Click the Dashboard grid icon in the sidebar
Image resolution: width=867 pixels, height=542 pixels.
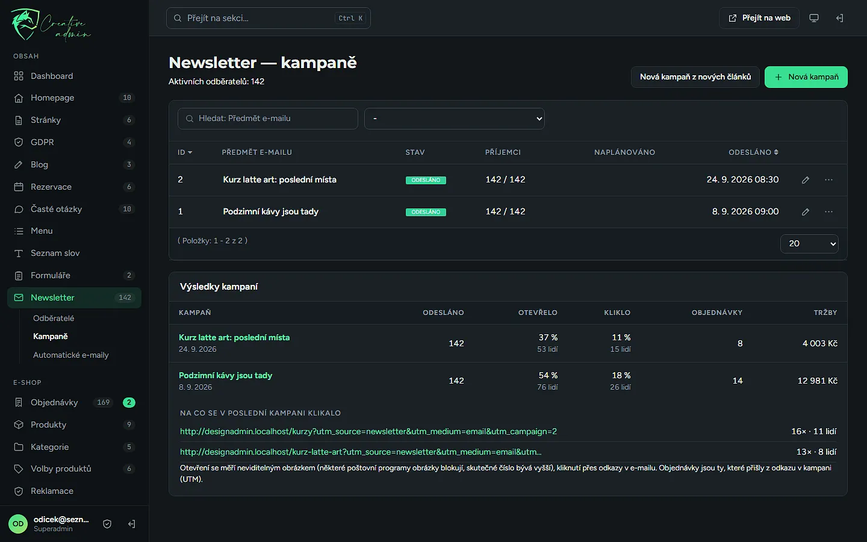pyautogui.click(x=19, y=76)
